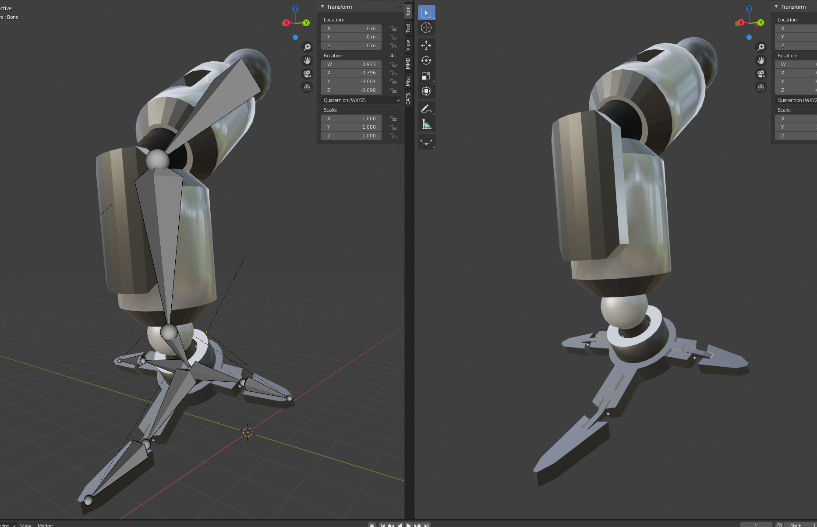The width and height of the screenshot is (817, 527).
Task: Click Rotation X field showing -0.396
Action: (x=351, y=73)
